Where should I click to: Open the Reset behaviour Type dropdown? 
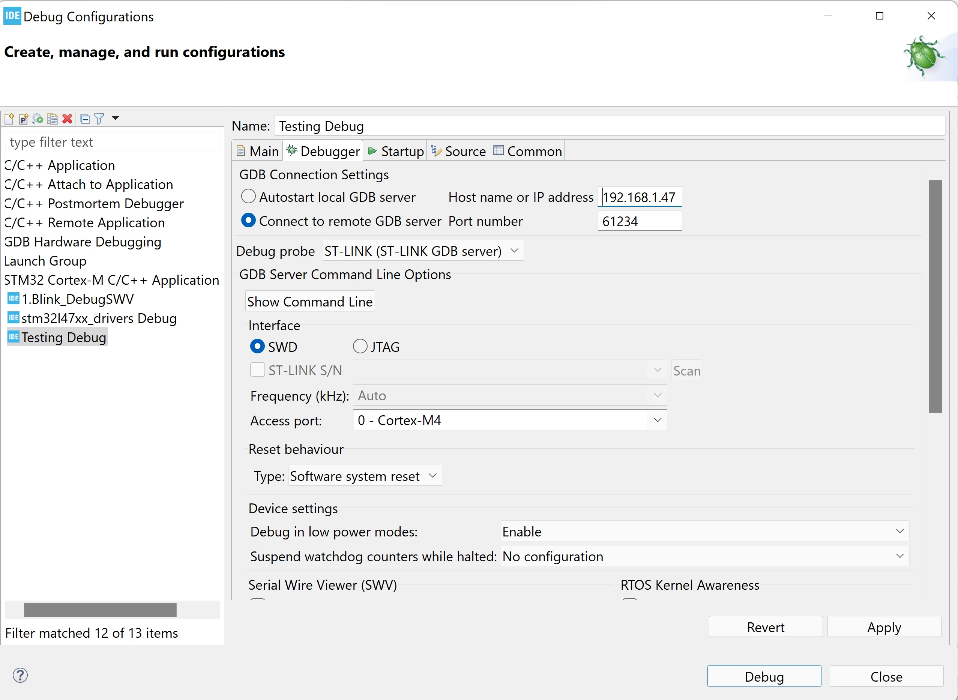pos(365,476)
